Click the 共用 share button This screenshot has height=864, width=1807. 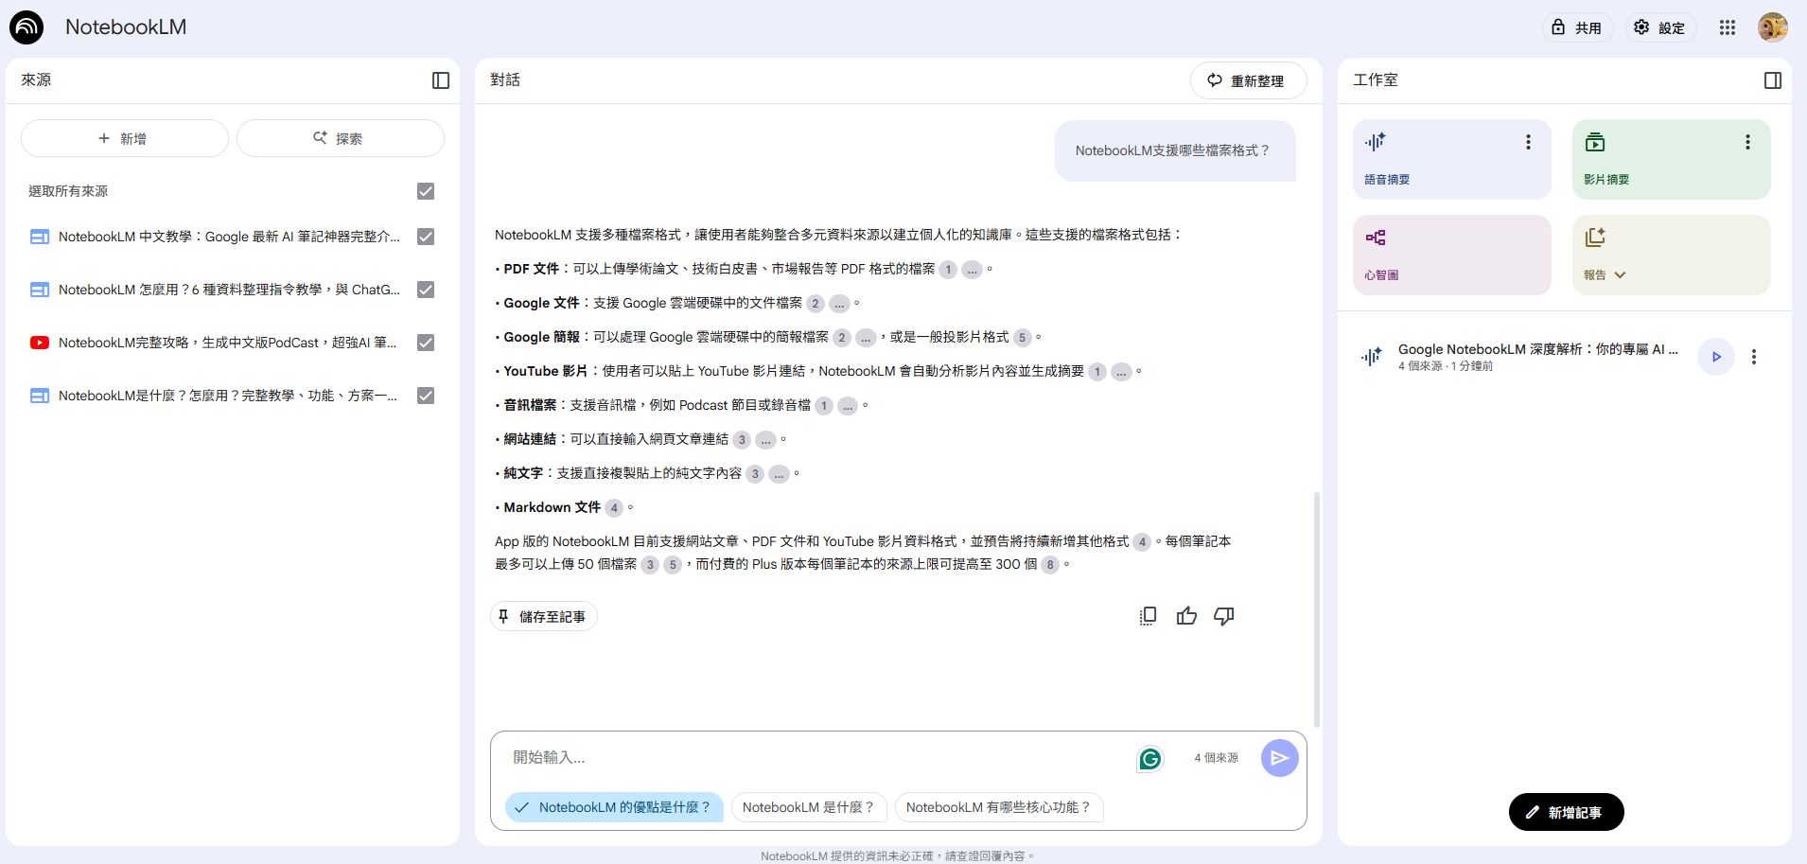coord(1578,27)
